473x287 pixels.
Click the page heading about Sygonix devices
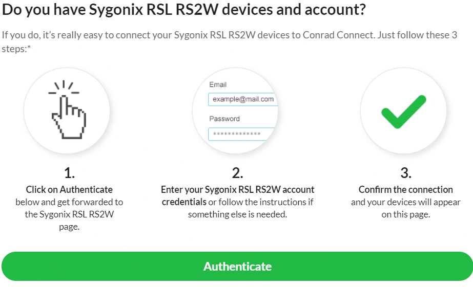183,9
